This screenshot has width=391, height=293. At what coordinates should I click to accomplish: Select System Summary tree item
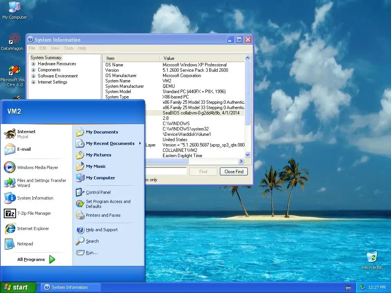(x=46, y=58)
